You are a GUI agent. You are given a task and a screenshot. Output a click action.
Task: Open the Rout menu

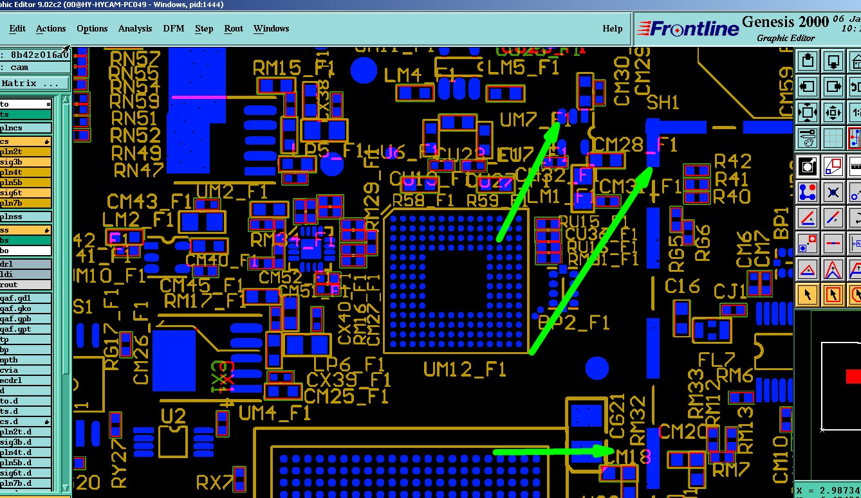pyautogui.click(x=234, y=28)
